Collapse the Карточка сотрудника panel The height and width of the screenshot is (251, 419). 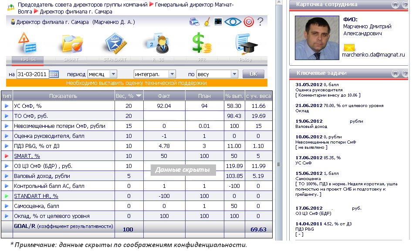tap(395, 4)
